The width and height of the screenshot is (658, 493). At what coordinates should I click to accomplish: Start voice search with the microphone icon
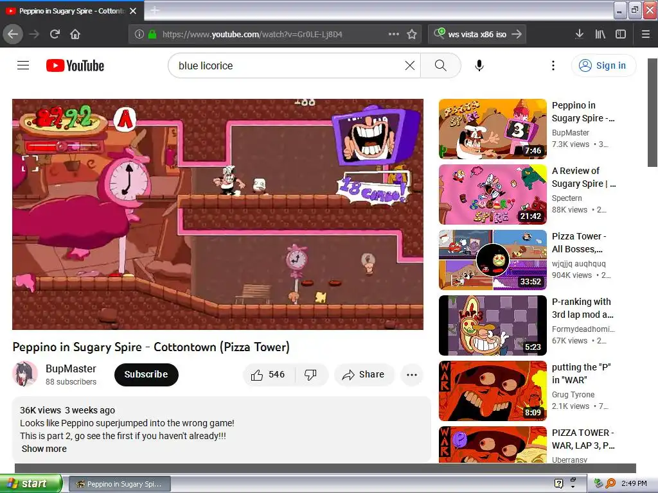click(x=479, y=65)
